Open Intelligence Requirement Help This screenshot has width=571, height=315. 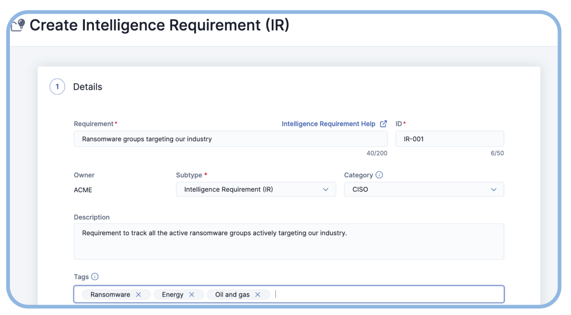click(329, 124)
